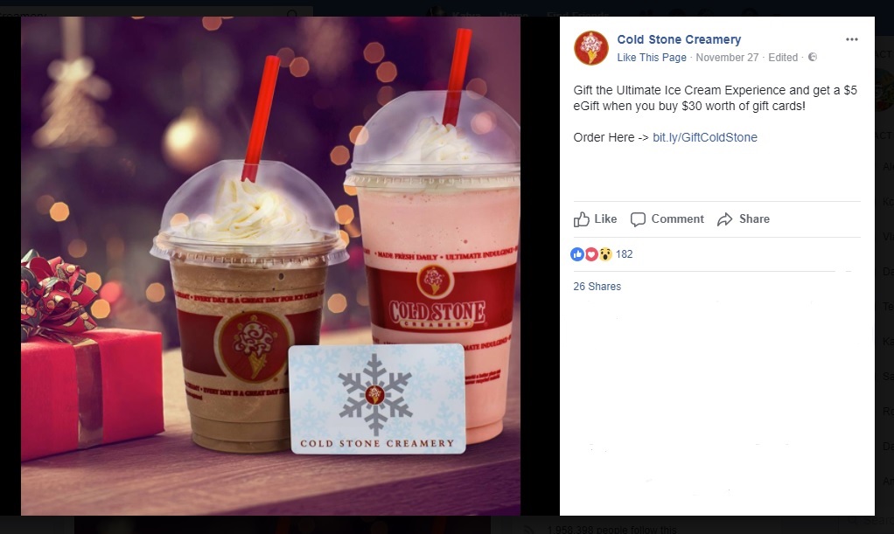
Task: Click the dimmed search icon behind viewer
Action: (x=292, y=14)
